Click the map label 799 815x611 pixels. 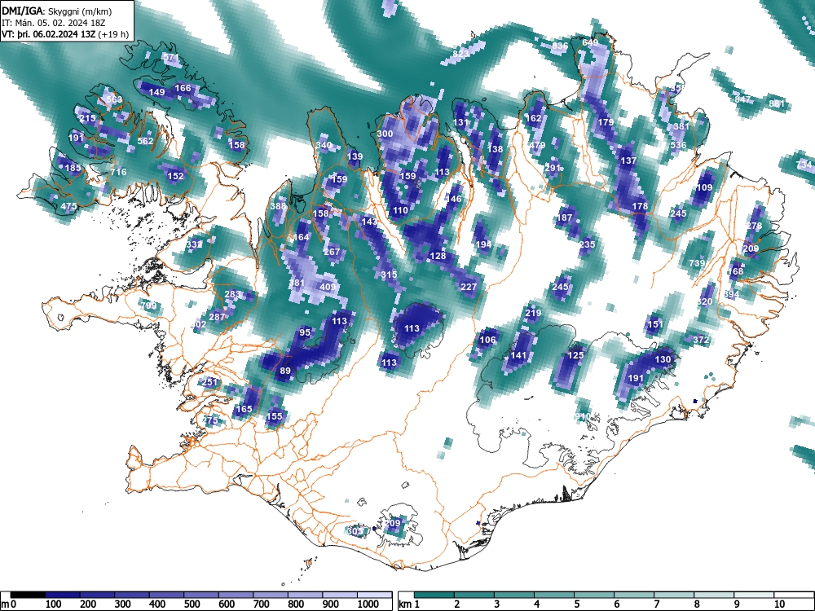149,305
